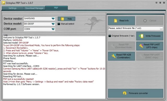Click log line 'Initializing..'
The height and width of the screenshot is (101, 167).
[x=9, y=61]
